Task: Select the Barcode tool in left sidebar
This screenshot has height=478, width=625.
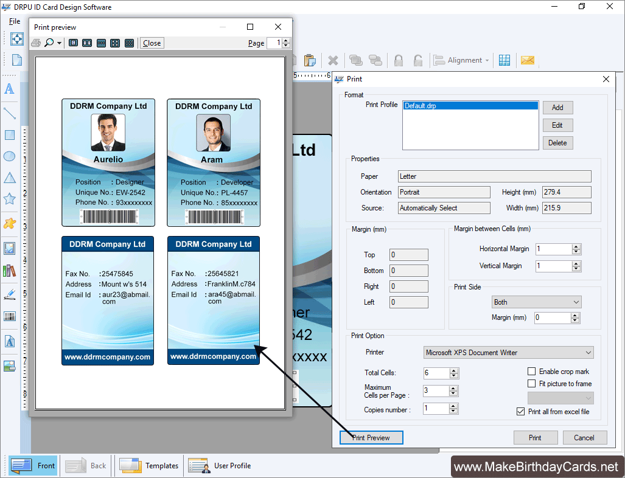Action: (x=9, y=316)
